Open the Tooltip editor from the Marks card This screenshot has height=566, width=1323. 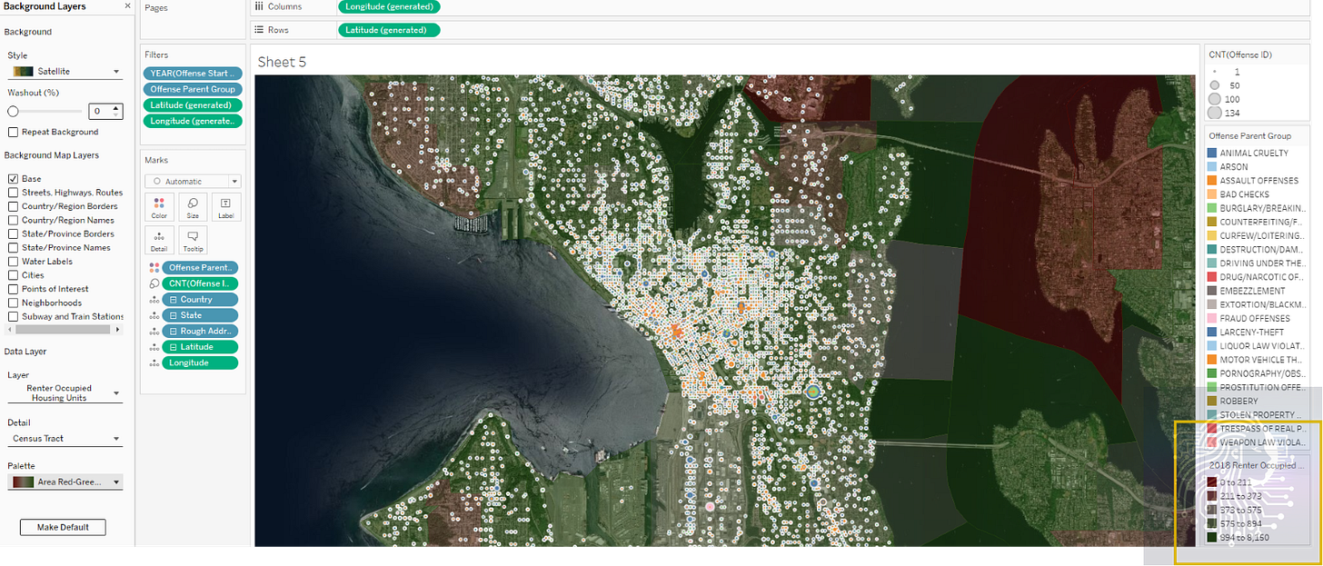click(x=192, y=239)
